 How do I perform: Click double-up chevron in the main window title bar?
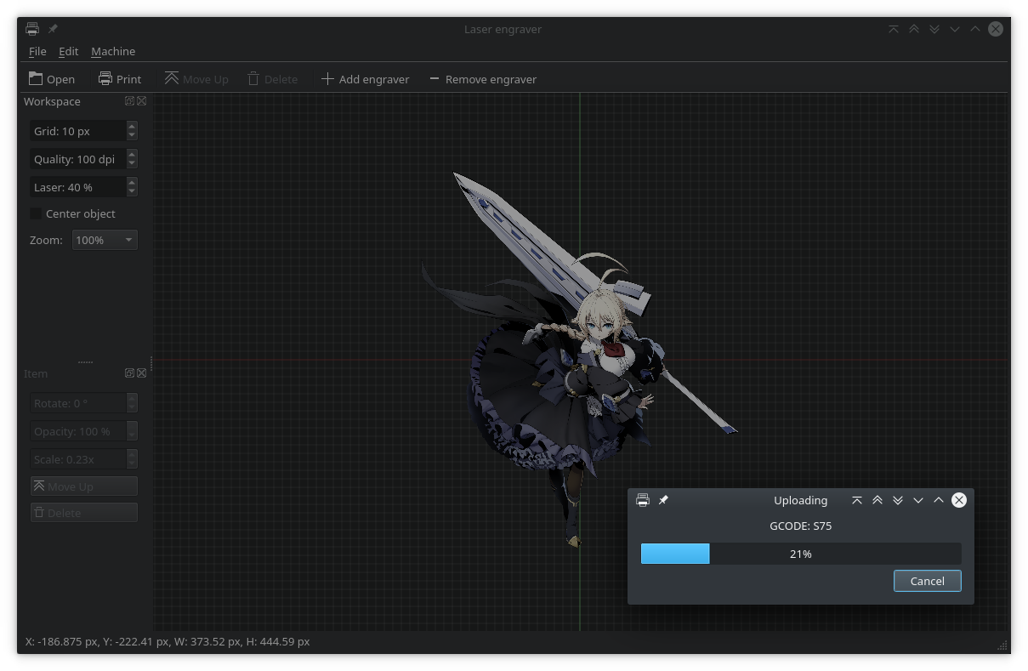(x=914, y=29)
